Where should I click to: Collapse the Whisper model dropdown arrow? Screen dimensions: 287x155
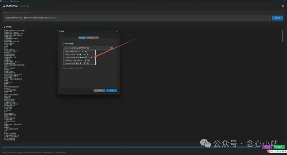(112, 48)
